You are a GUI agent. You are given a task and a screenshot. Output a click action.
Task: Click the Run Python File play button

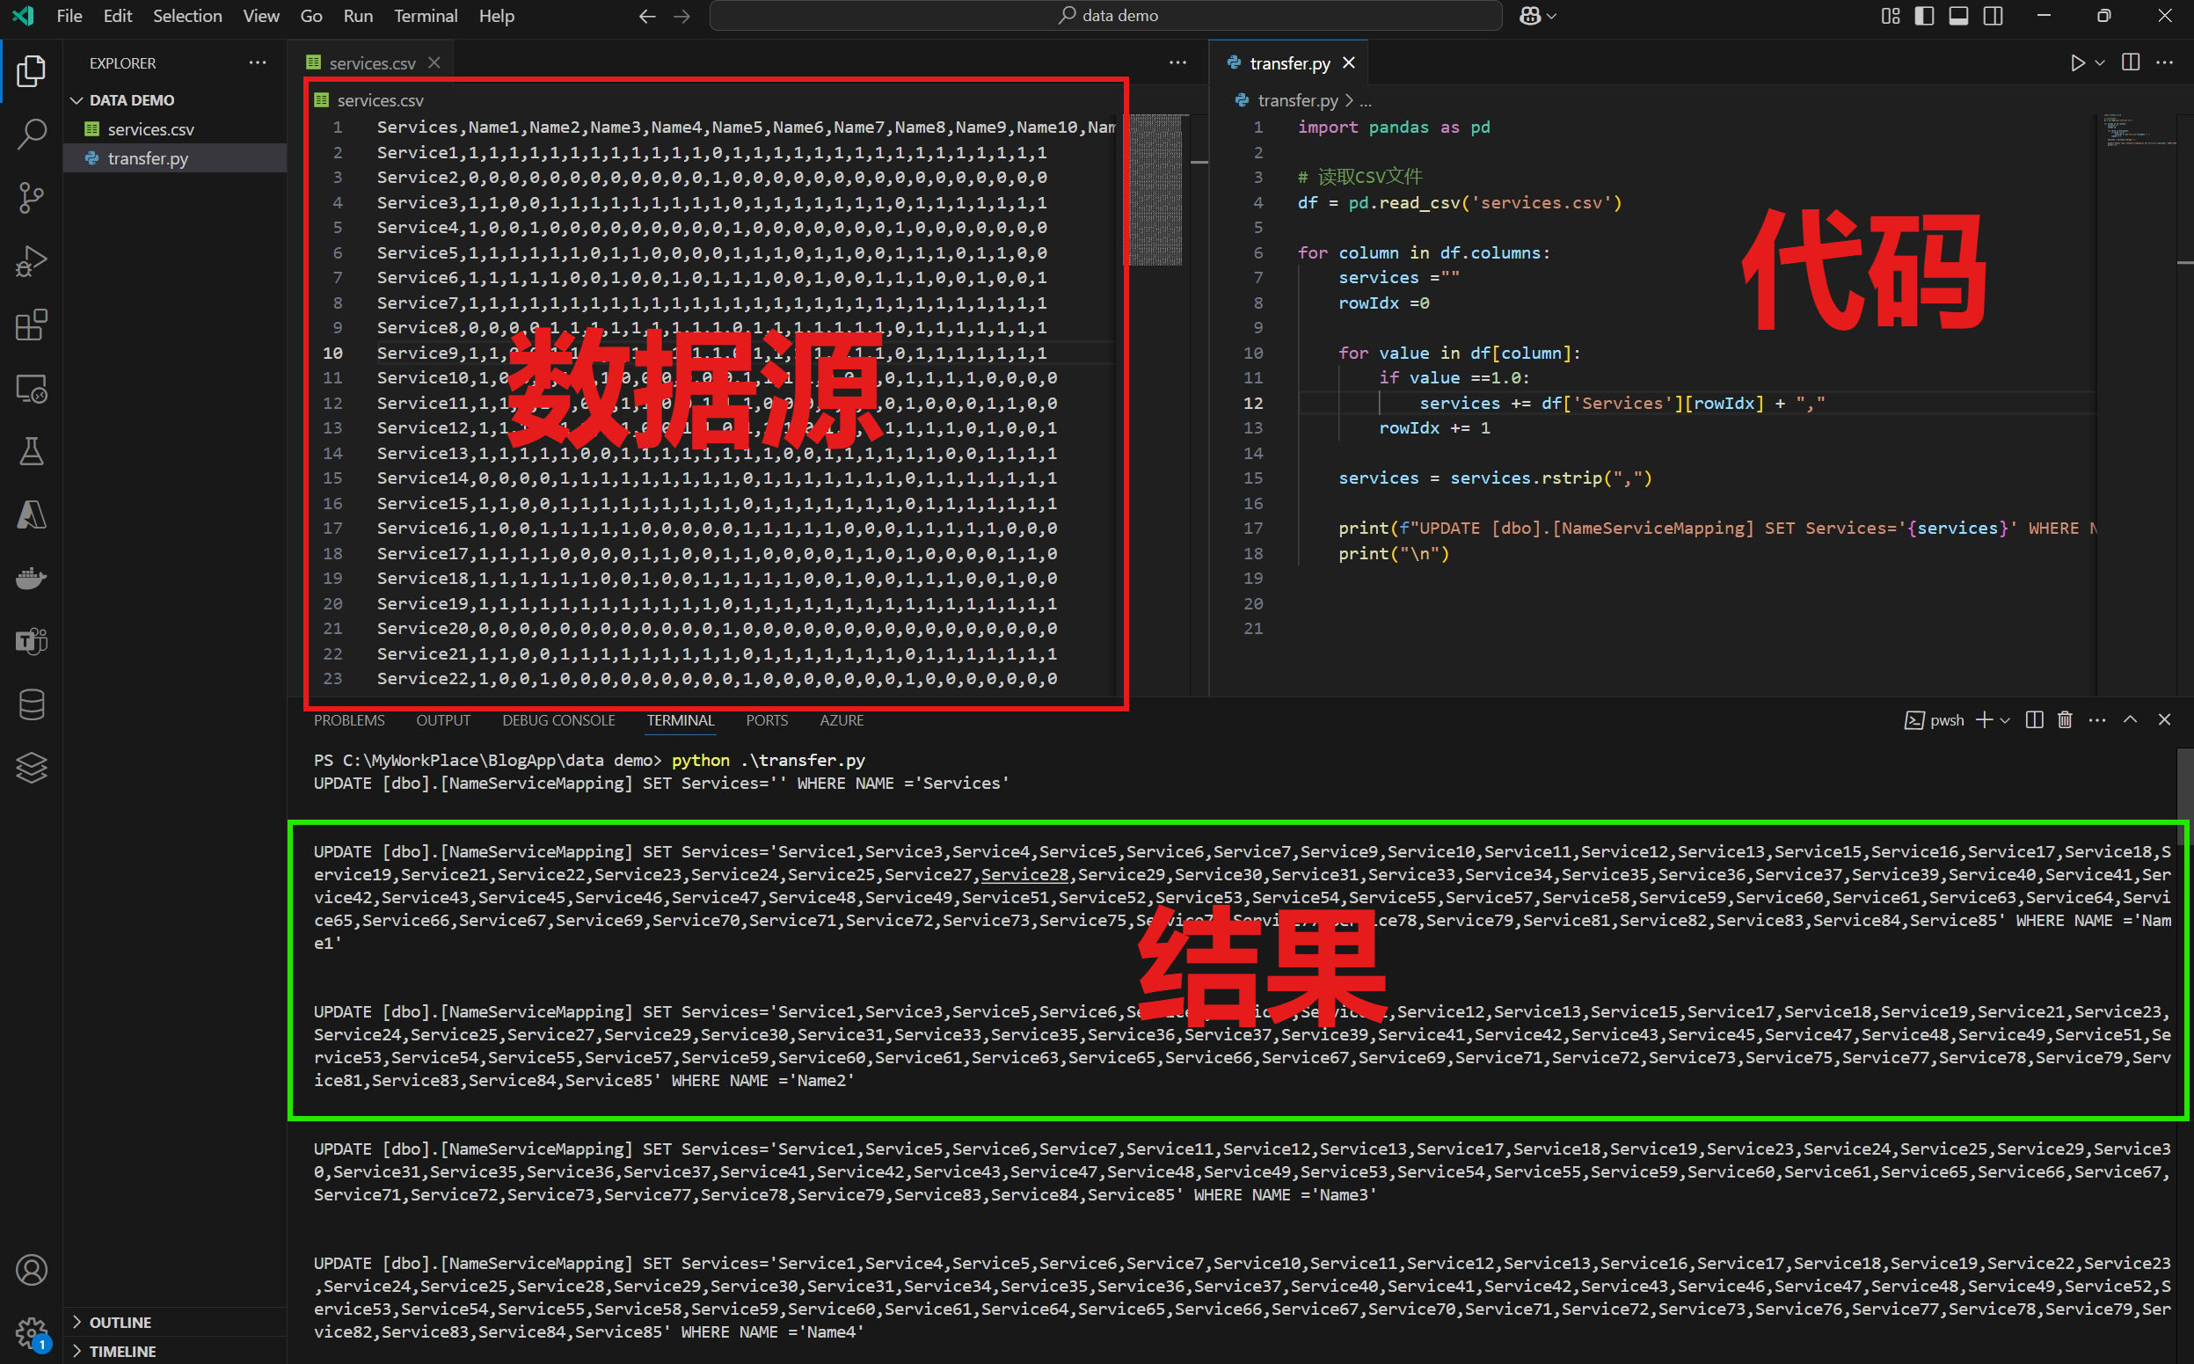coord(2077,63)
